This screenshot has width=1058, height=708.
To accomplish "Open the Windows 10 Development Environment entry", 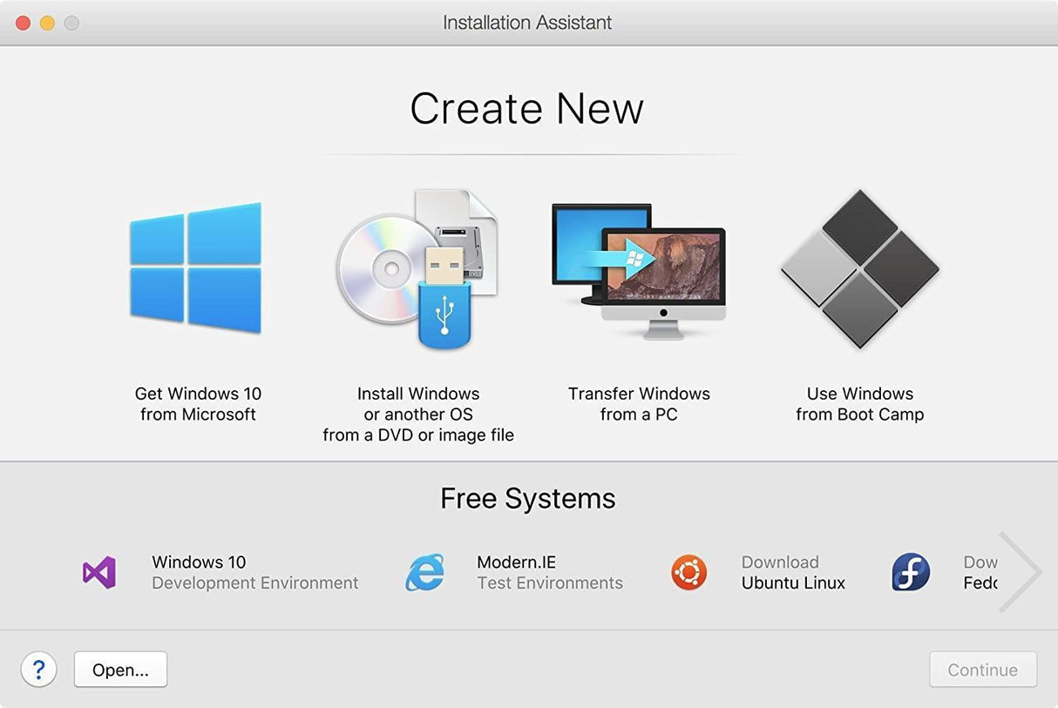I will [255, 572].
